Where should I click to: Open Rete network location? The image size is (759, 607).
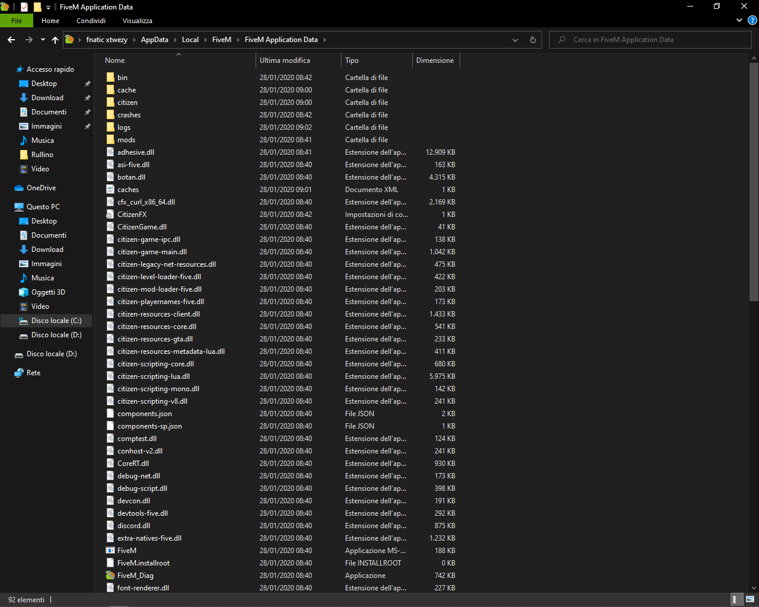tap(34, 373)
